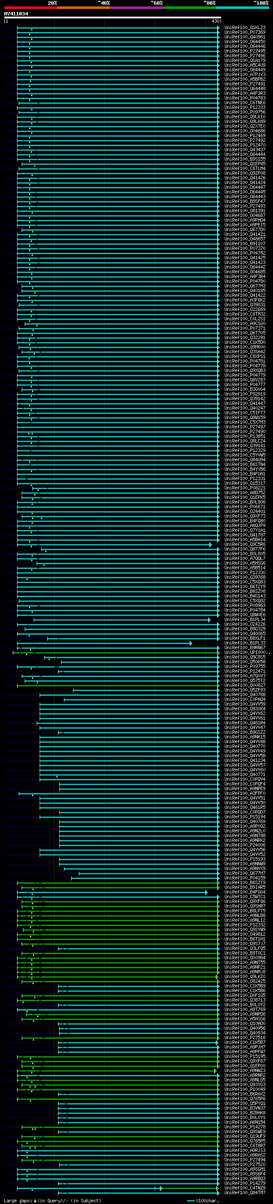Open hit UniRef100_P07369
Viewport: 273px width, 1204px height.
(245, 32)
